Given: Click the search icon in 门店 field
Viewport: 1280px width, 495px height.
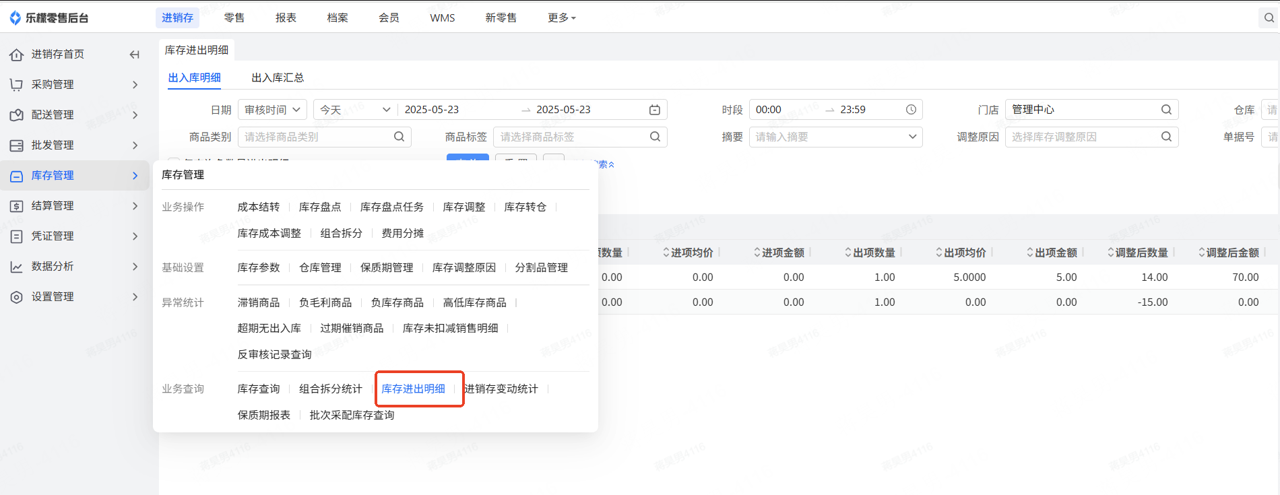Looking at the screenshot, I should 1166,110.
